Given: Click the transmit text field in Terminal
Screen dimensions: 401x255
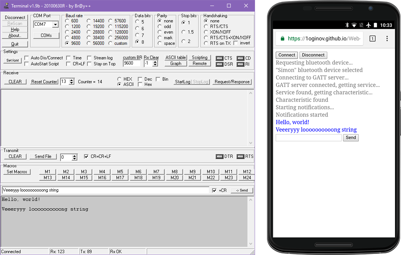Looking at the screenshot, I should coord(106,190).
